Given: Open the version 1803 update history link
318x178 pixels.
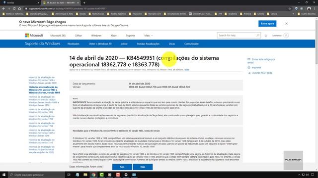Looking at the screenshot, I should coord(42,111).
